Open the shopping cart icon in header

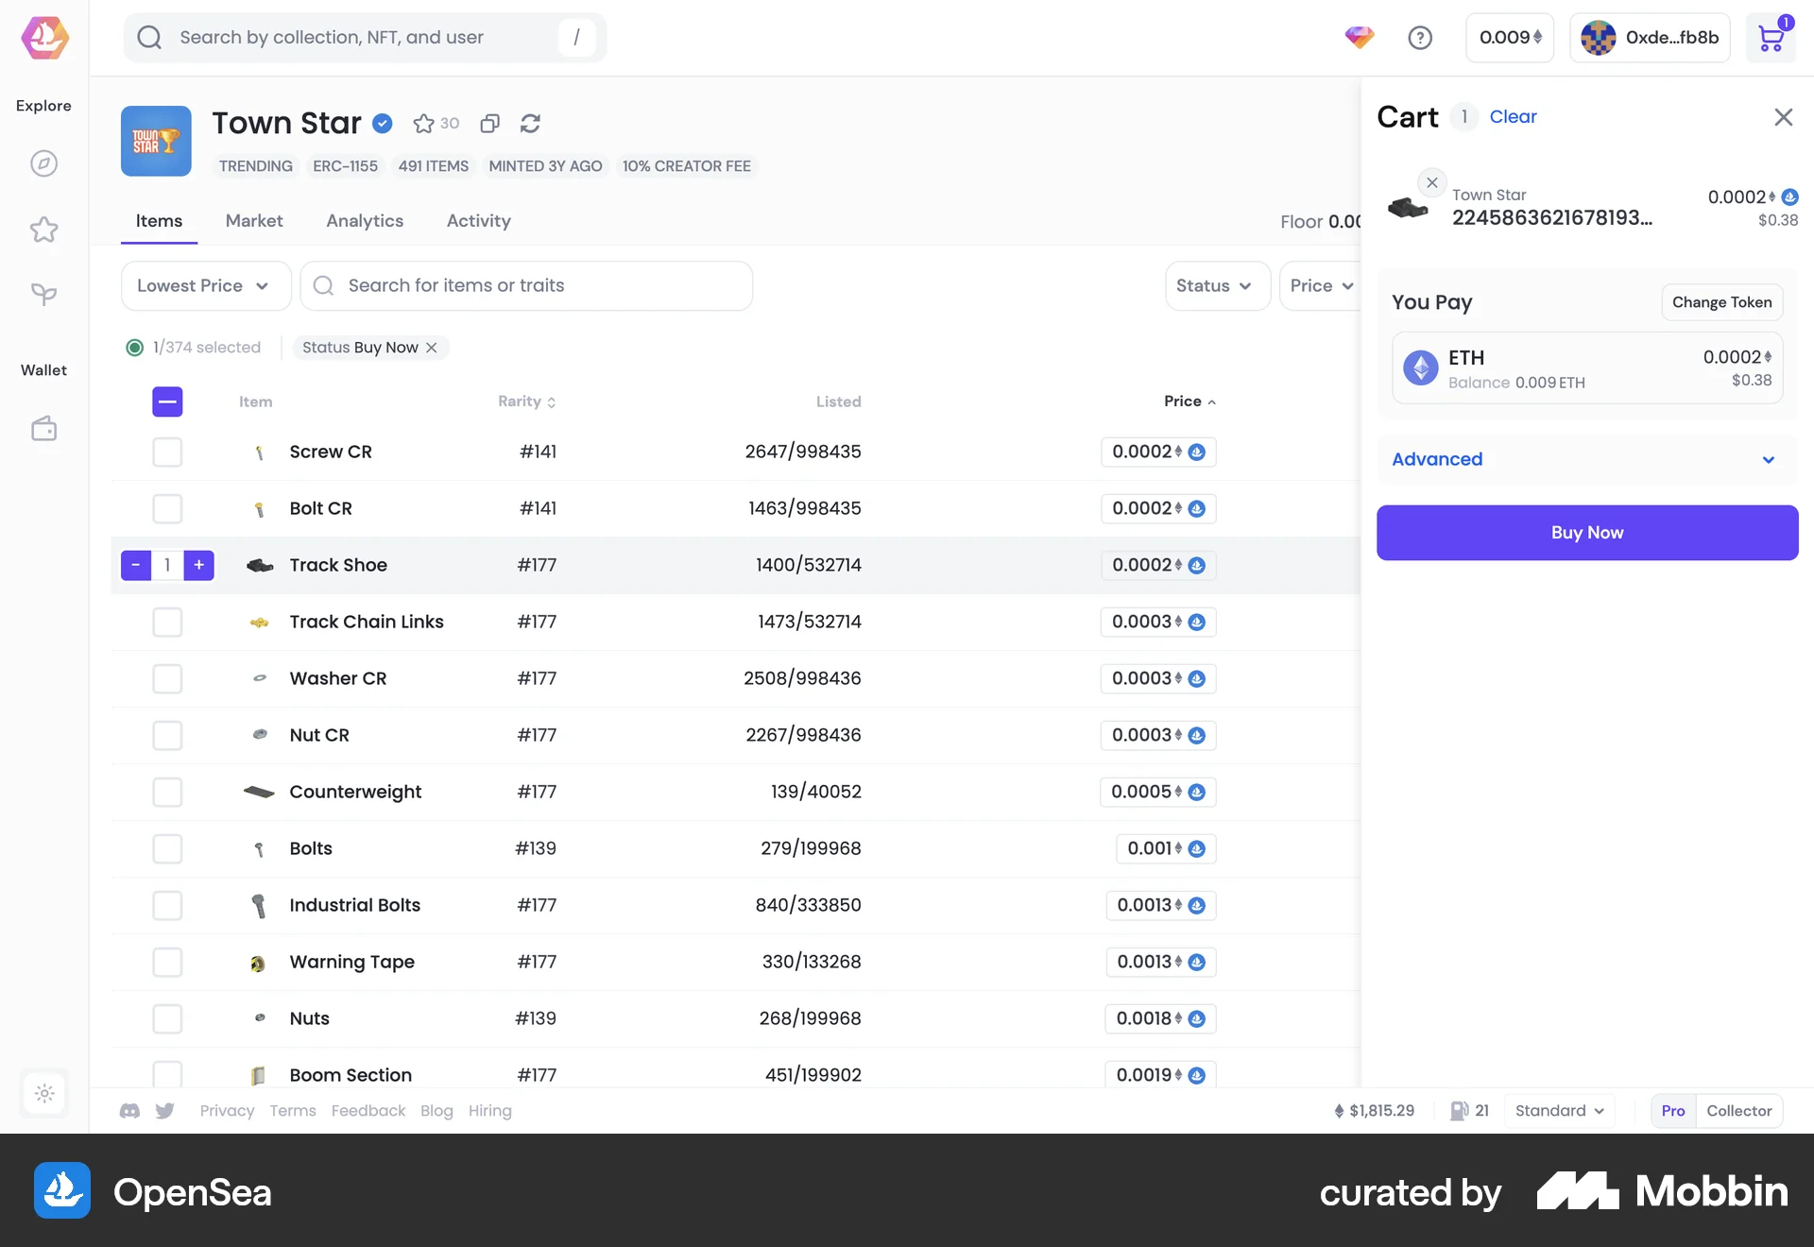click(1771, 38)
